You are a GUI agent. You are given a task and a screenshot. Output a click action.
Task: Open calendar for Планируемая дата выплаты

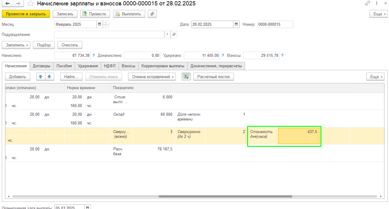coord(88,207)
